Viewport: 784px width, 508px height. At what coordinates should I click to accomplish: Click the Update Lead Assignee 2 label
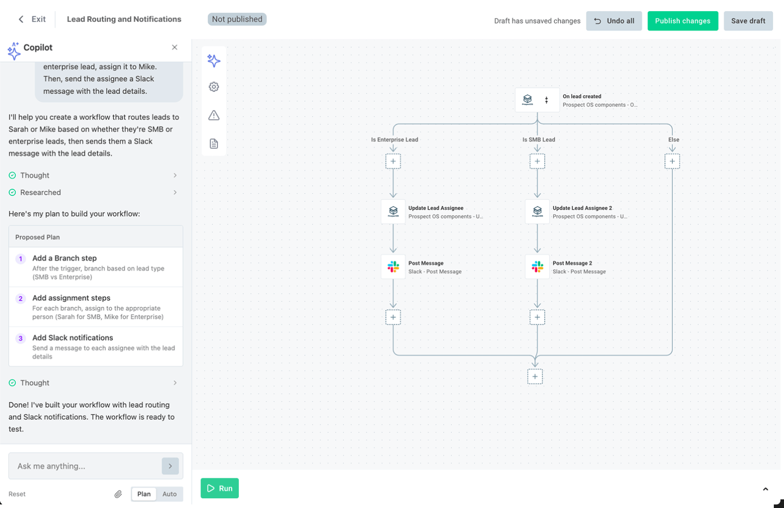point(582,208)
